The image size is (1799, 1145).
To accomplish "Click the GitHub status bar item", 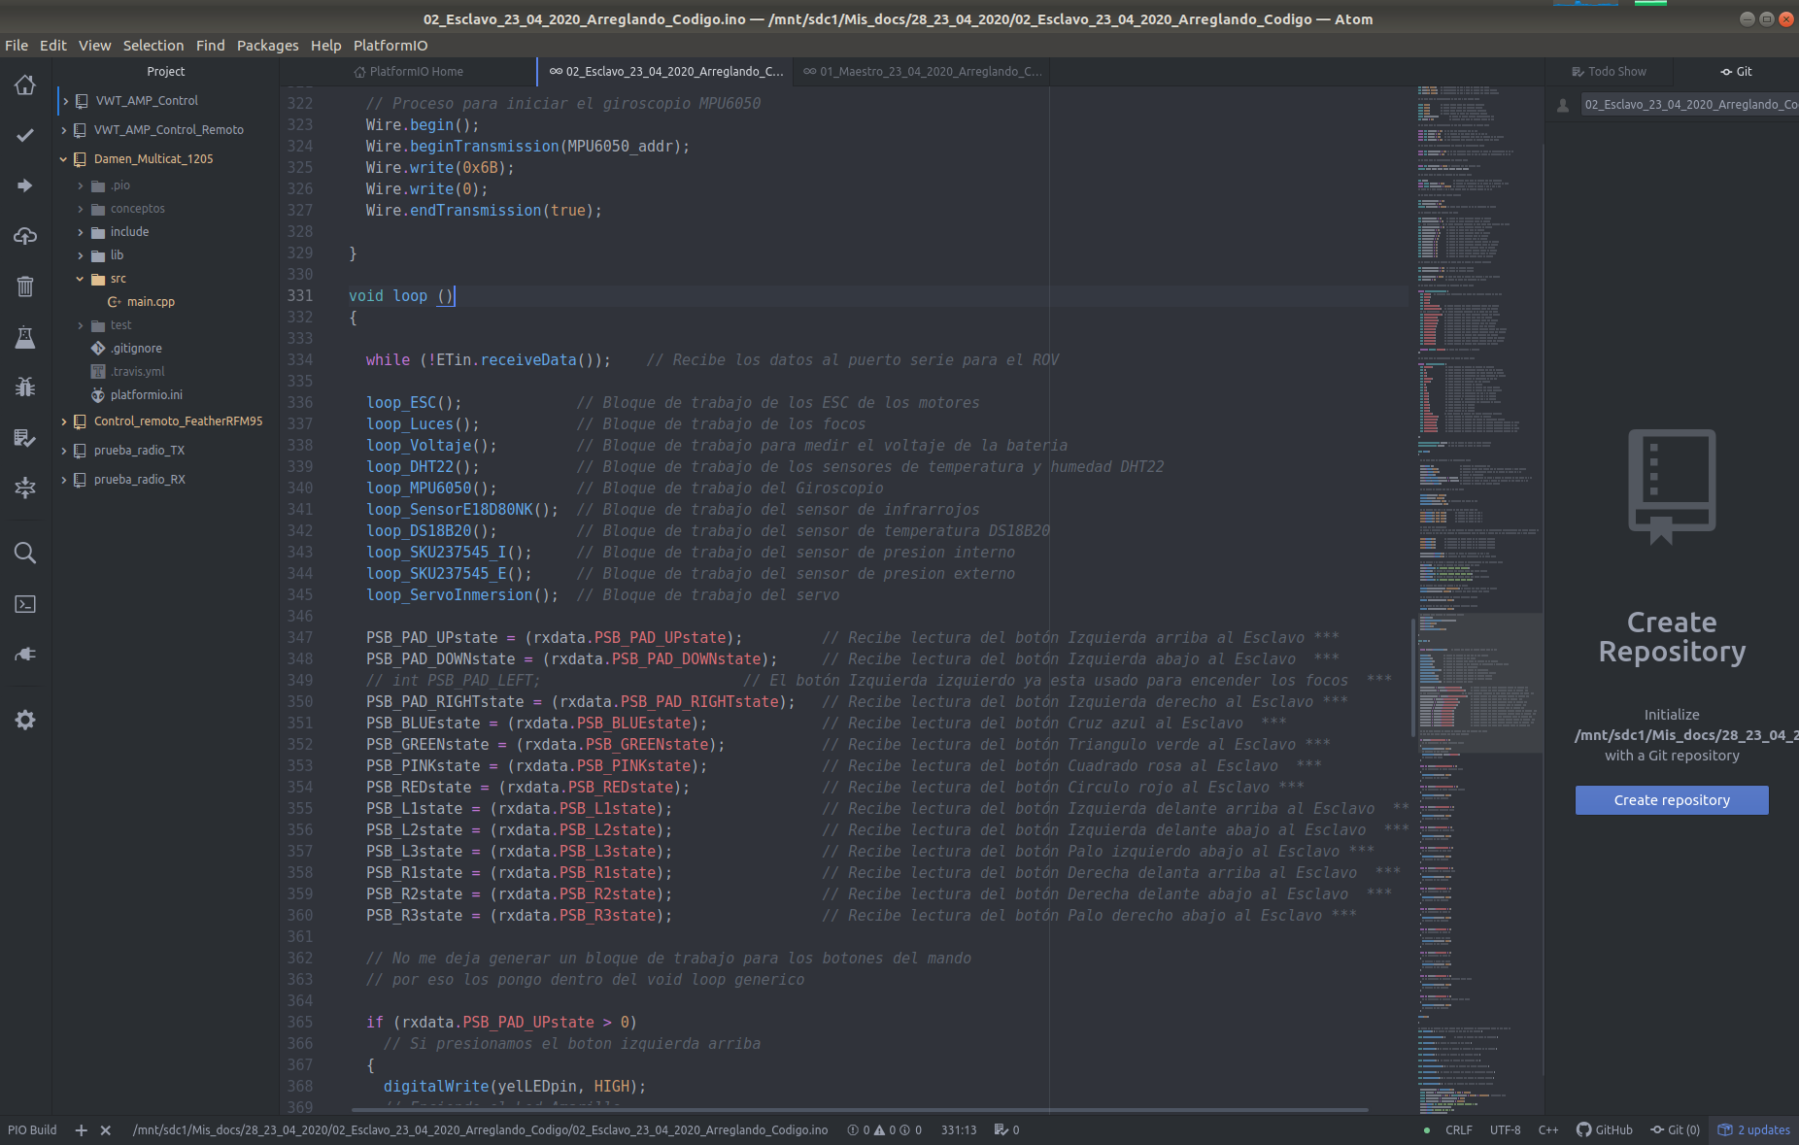I will coord(1605,1130).
